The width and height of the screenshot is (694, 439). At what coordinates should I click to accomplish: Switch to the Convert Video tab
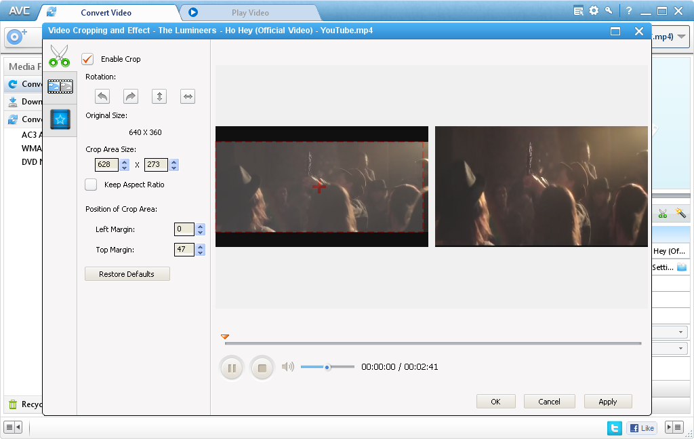(106, 13)
